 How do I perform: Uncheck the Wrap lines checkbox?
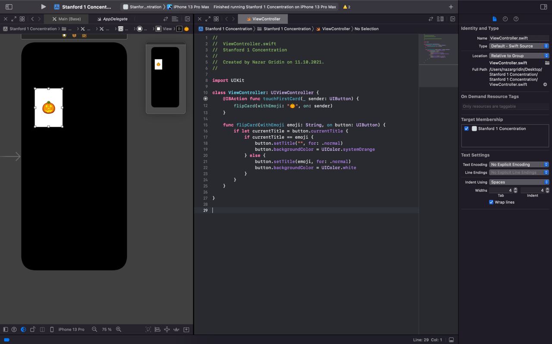491,202
